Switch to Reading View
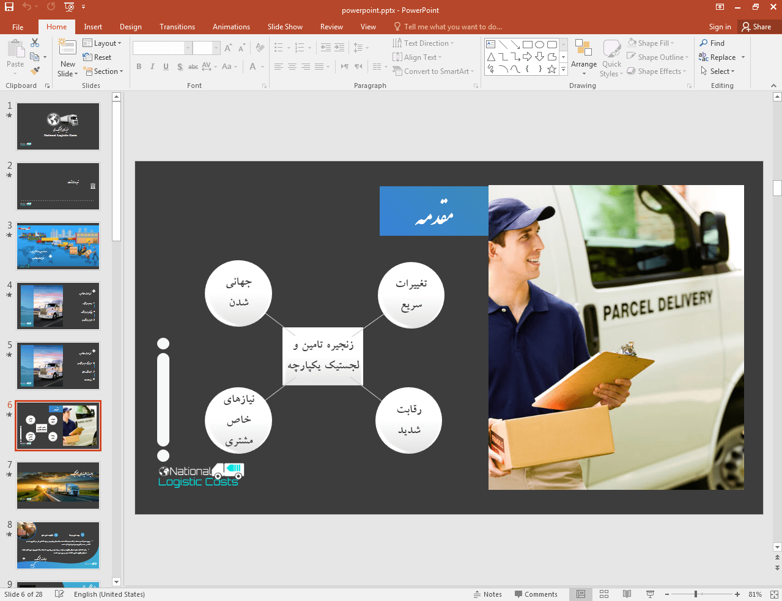Image resolution: width=782 pixels, height=601 pixels. (x=627, y=594)
